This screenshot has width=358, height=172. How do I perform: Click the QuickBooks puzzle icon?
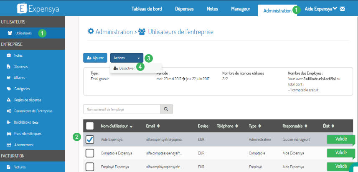[x=9, y=122]
